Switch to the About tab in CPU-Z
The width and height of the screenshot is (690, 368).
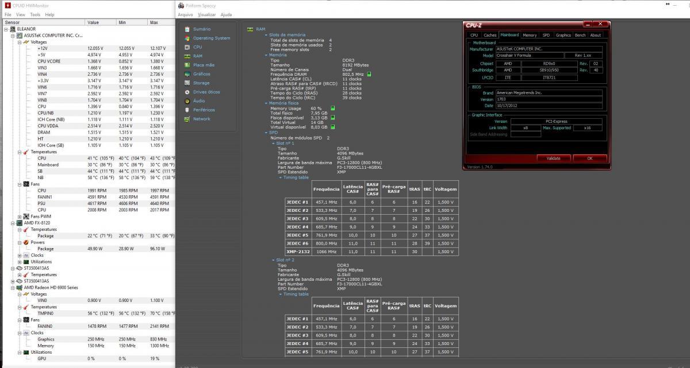(596, 35)
